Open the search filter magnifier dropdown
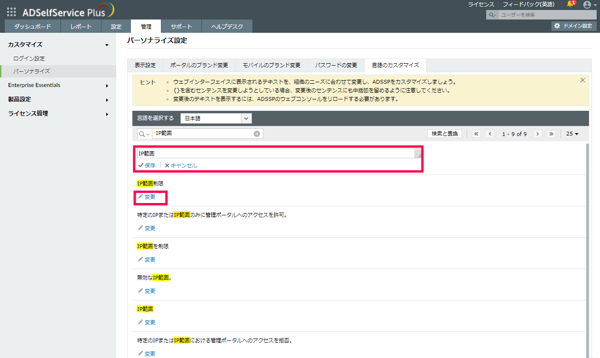600x358 pixels. 144,134
